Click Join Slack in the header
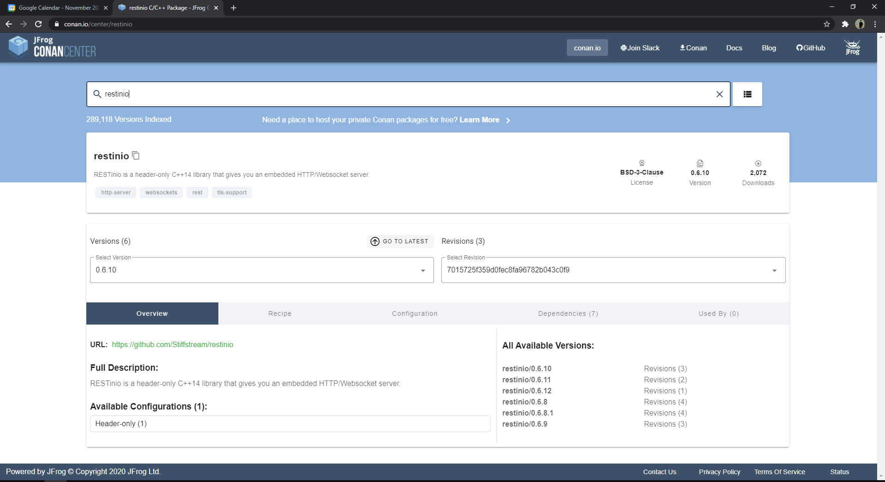The width and height of the screenshot is (885, 482). pos(640,48)
